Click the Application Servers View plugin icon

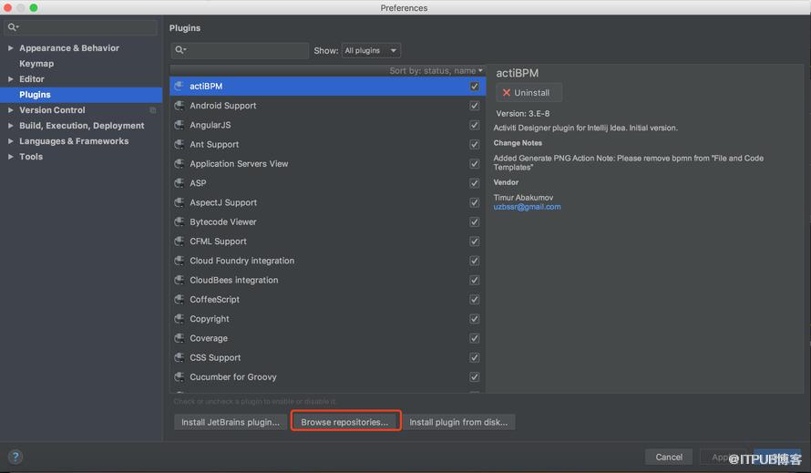click(179, 163)
